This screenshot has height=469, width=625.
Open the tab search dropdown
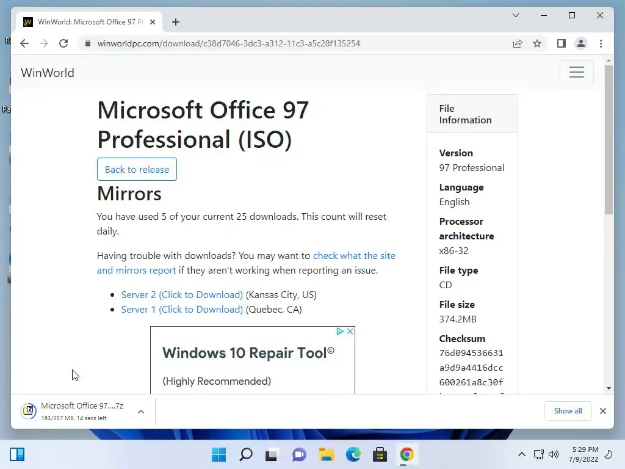click(x=515, y=15)
